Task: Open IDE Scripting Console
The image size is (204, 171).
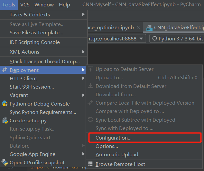Action: [x=43, y=42]
